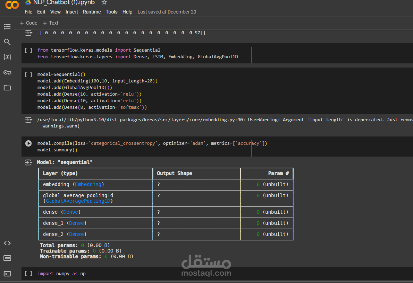This screenshot has width=413, height=283.
Task: Run the tensorflow imports cell bracket
Action: tap(28, 50)
